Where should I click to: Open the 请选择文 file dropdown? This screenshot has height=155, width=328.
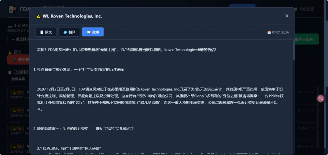point(19,39)
